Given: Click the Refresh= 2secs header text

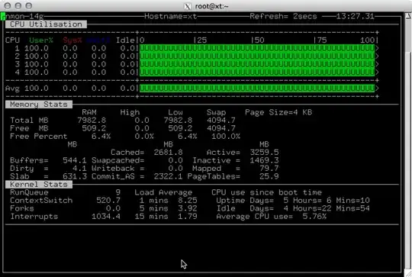Looking at the screenshot, I should 283,16.
